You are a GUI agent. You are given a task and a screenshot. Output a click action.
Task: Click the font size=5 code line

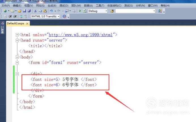tap(64, 79)
